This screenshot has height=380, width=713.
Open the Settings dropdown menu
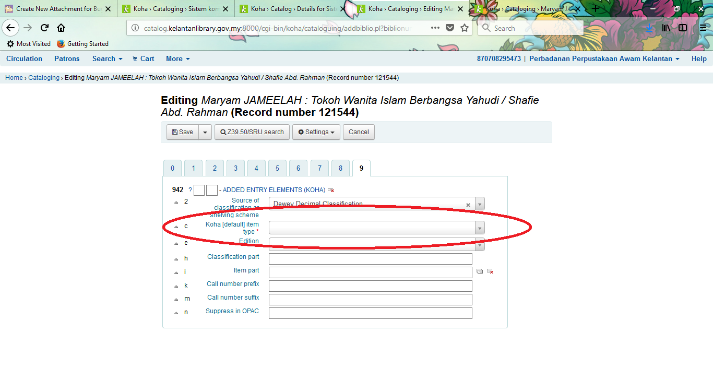(x=316, y=132)
